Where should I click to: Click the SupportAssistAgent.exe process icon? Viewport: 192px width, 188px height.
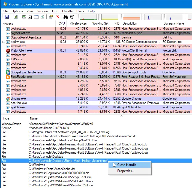8,38
